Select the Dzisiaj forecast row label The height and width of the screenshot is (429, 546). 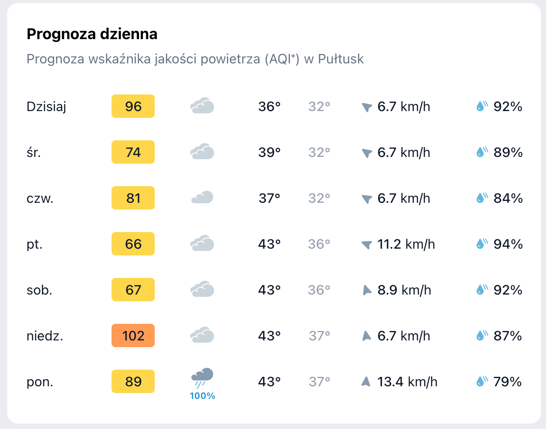(47, 107)
